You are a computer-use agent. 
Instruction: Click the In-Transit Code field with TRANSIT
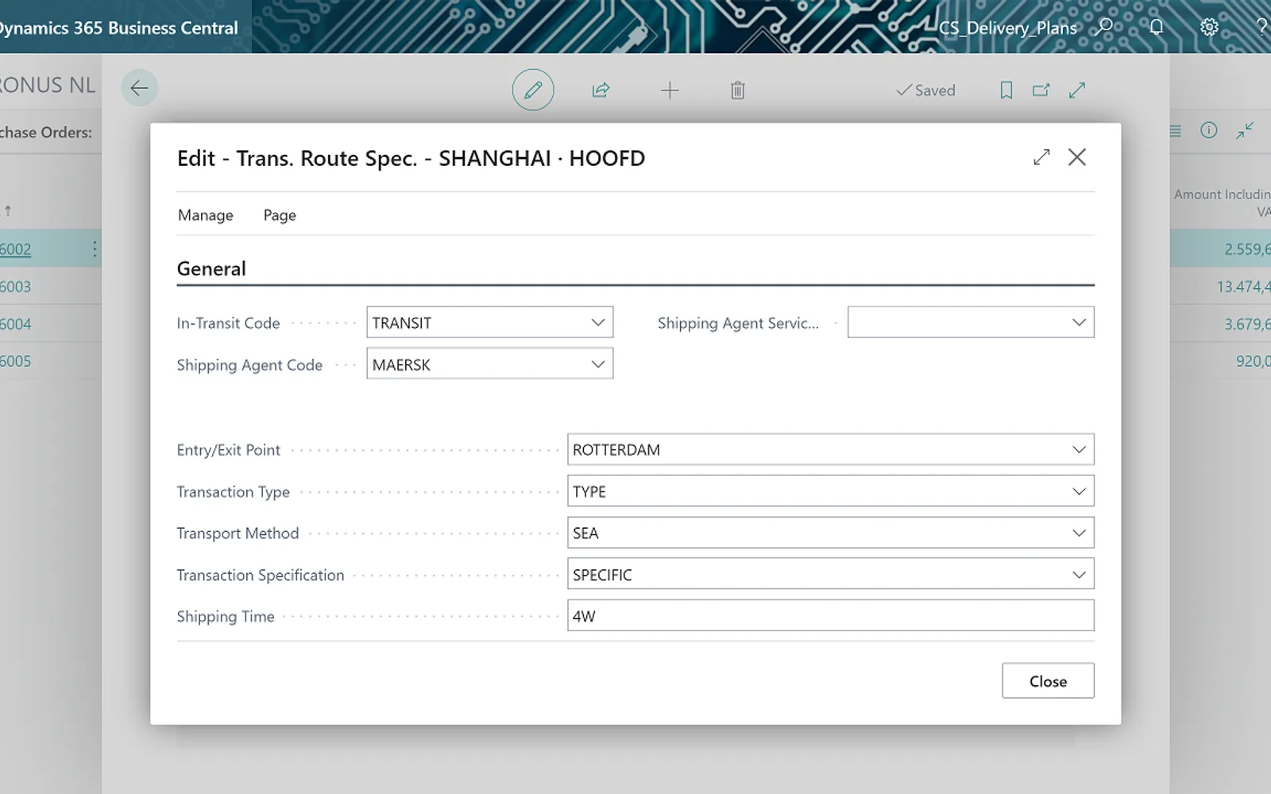click(489, 322)
